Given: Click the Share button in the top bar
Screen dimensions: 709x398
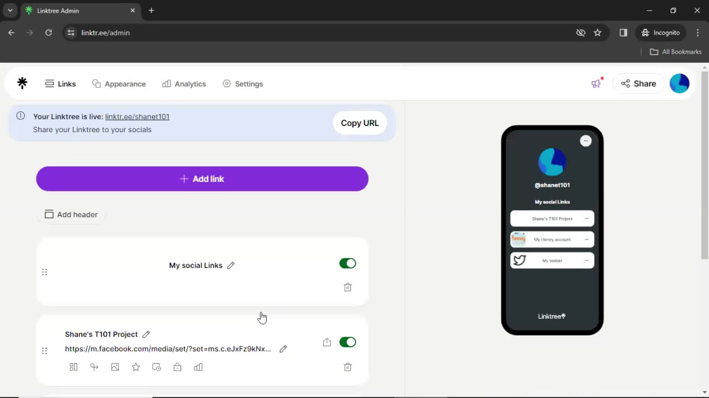Looking at the screenshot, I should pyautogui.click(x=638, y=84).
